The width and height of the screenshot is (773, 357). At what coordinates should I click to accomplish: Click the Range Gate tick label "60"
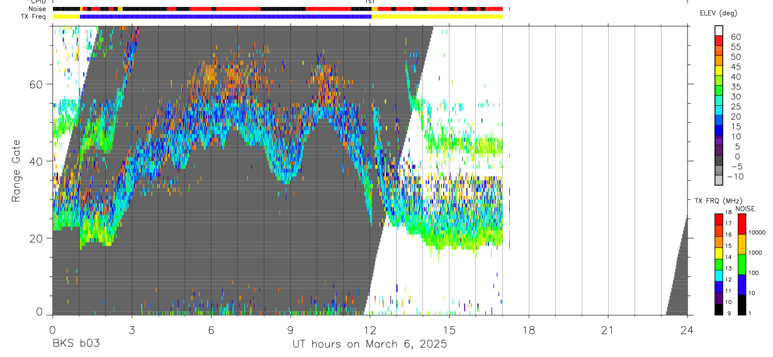[37, 84]
